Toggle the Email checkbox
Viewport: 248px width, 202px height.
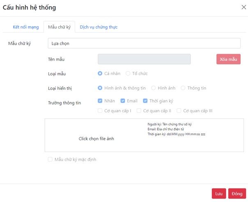pos(123,101)
